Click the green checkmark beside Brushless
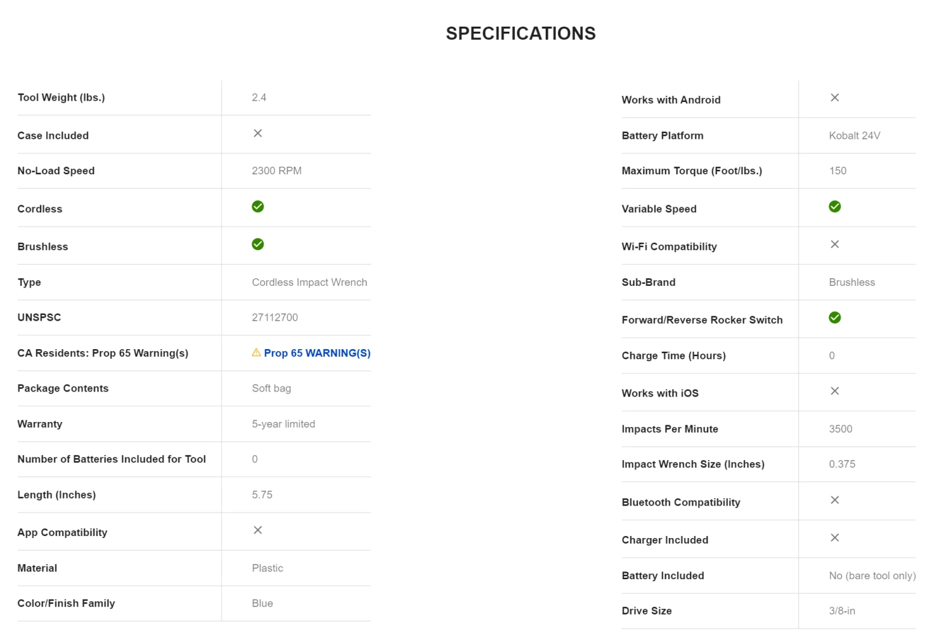The width and height of the screenshot is (951, 640). (257, 245)
